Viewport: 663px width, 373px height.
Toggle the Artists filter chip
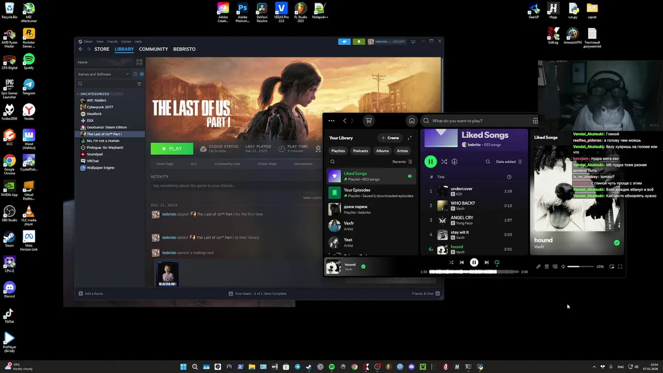[x=402, y=151]
